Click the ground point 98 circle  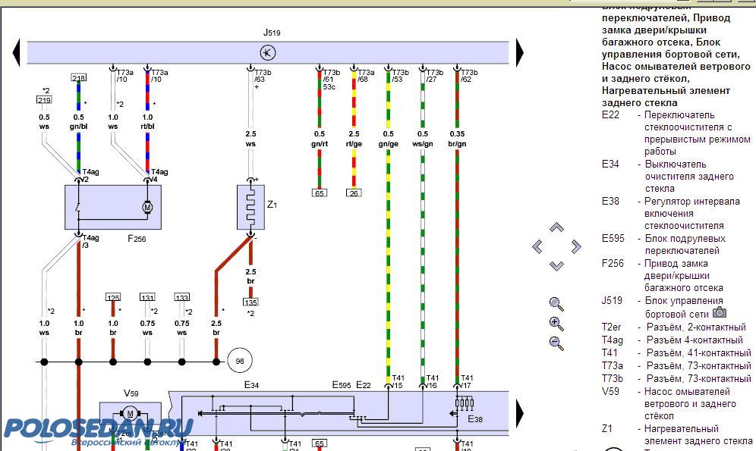(239, 362)
